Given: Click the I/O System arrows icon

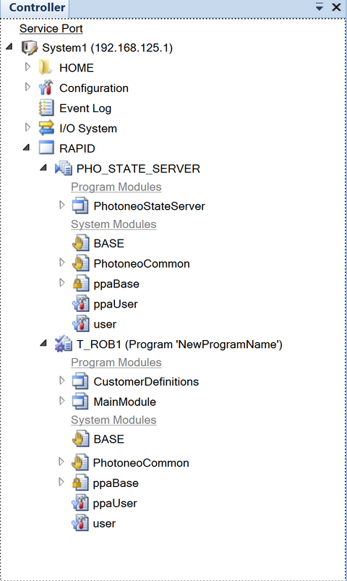Looking at the screenshot, I should coord(46,128).
